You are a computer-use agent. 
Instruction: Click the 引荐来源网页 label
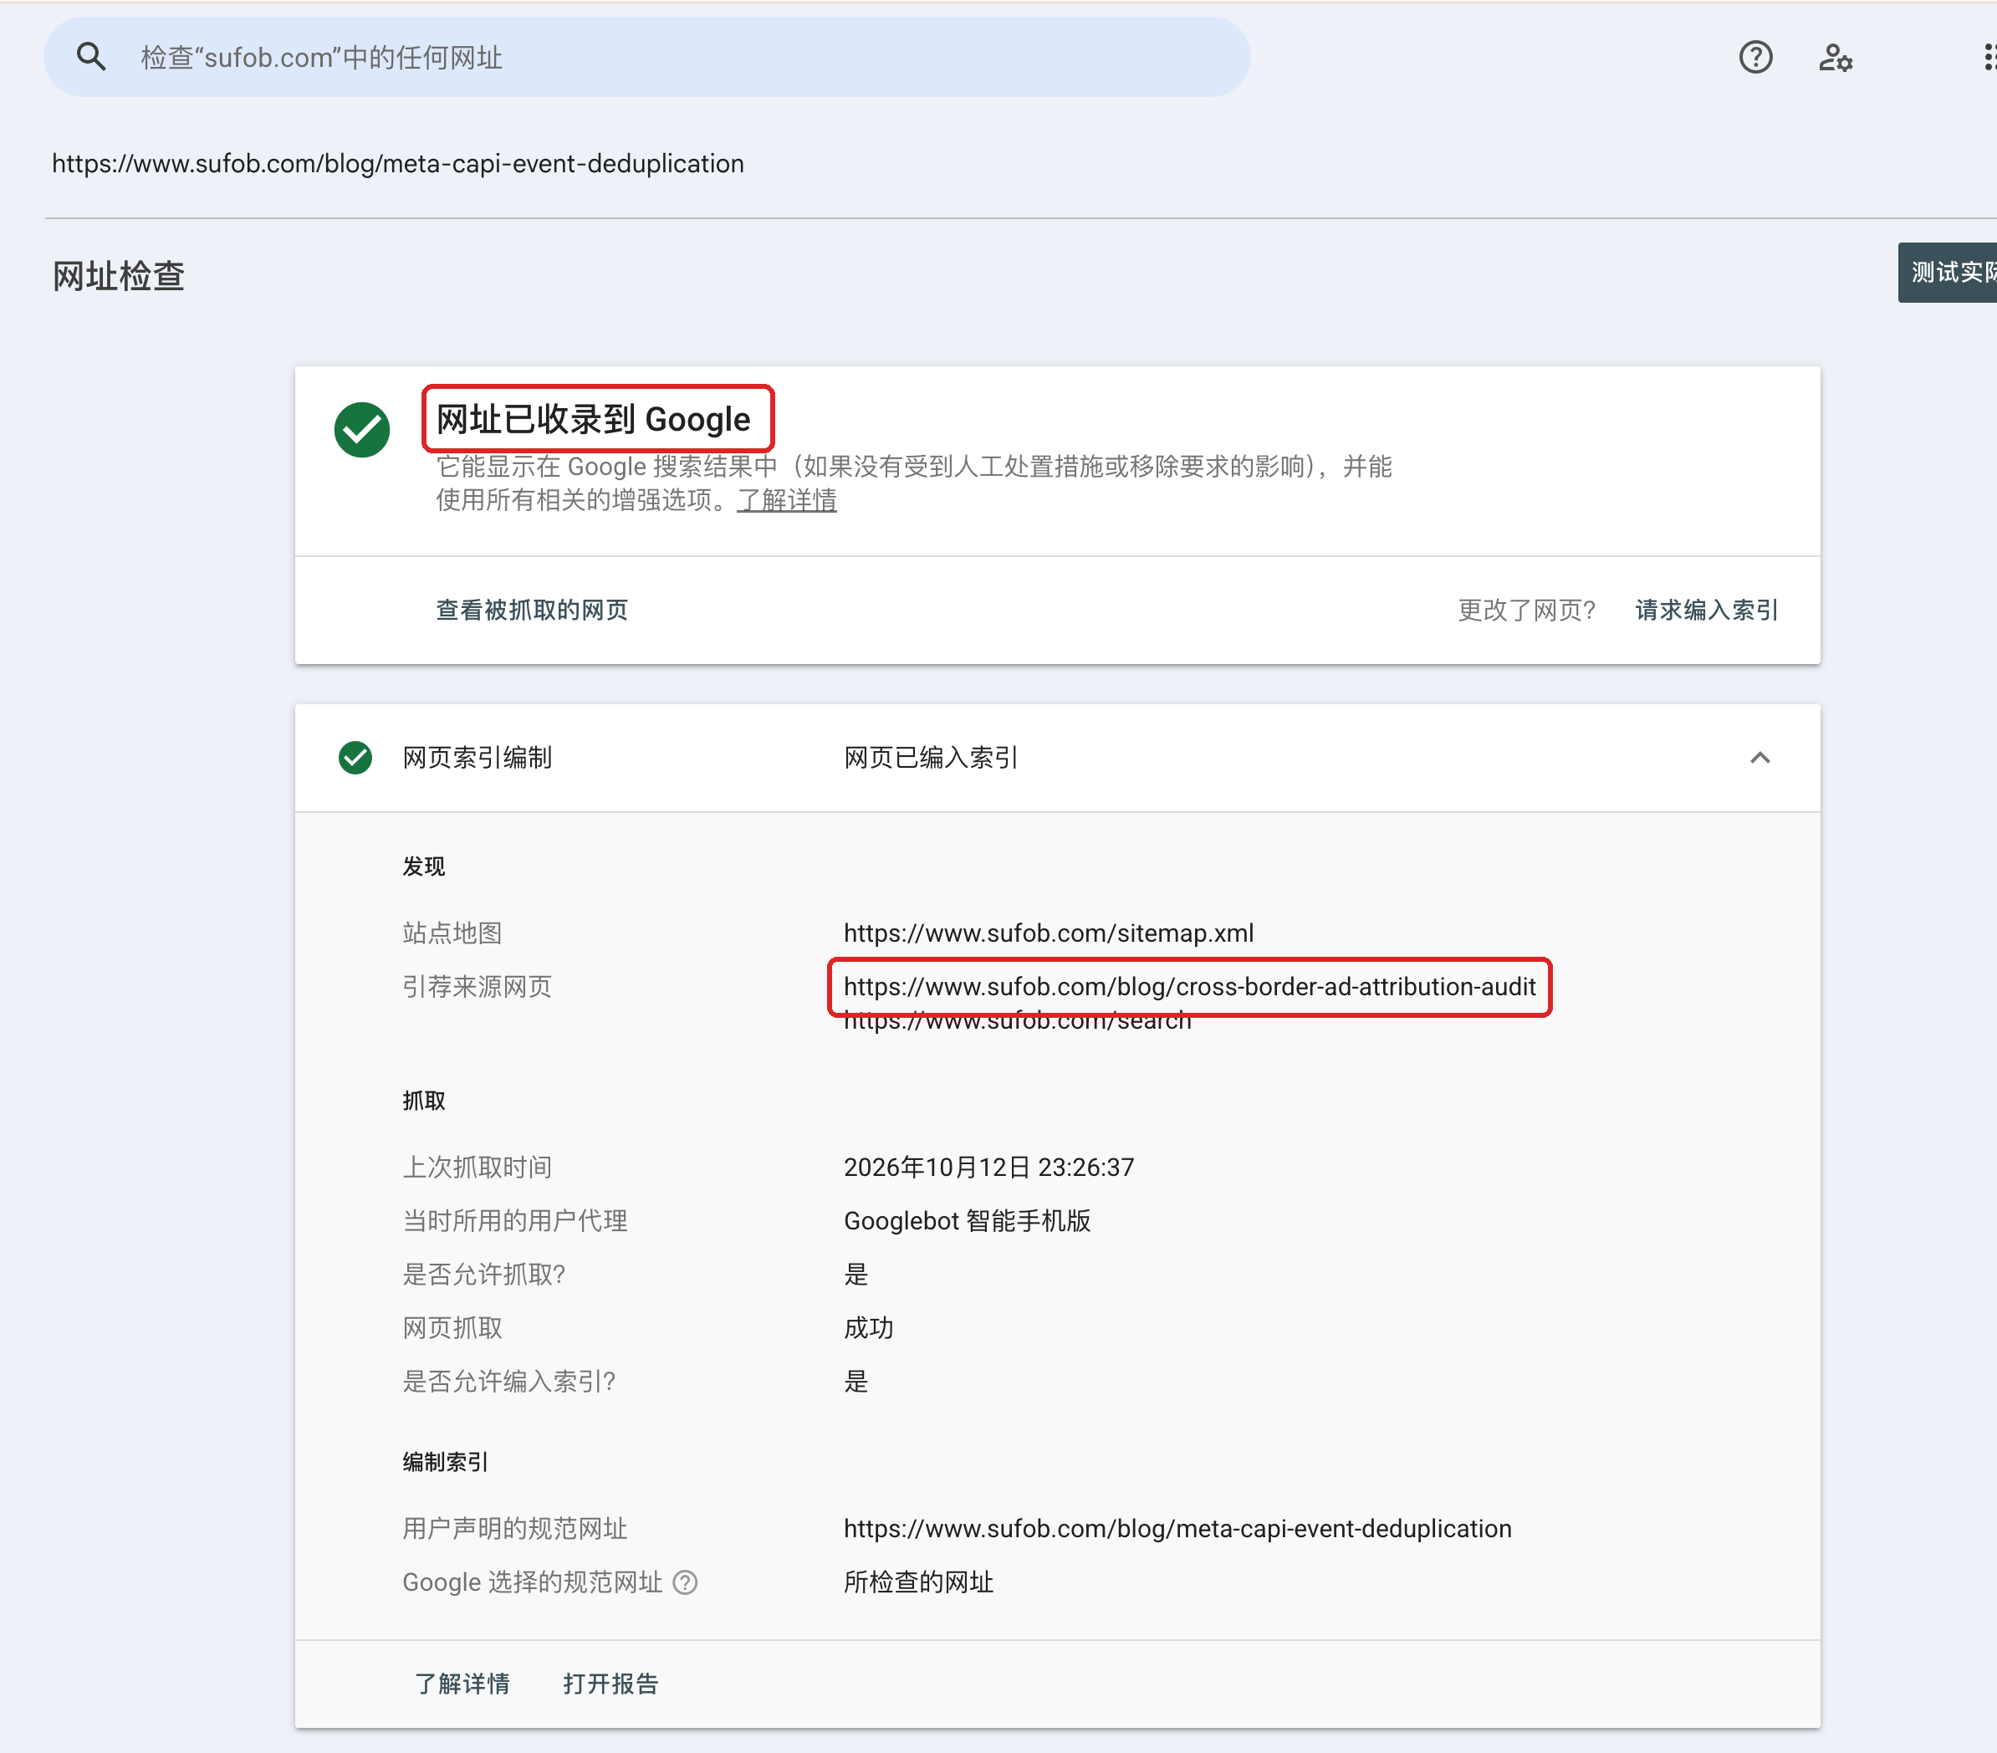pyautogui.click(x=477, y=987)
